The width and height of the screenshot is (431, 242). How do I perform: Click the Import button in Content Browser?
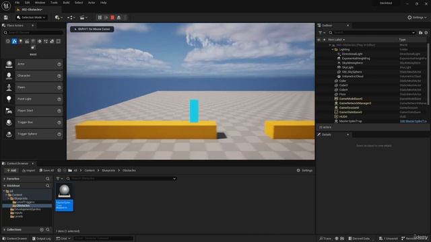pyautogui.click(x=28, y=170)
